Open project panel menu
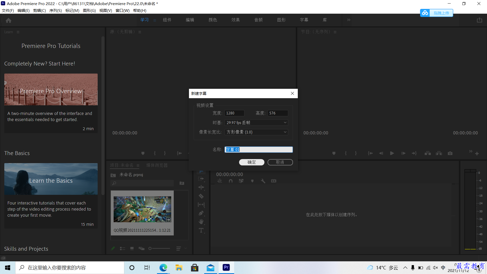 138,165
